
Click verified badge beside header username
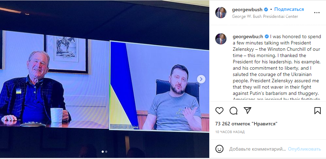pos(266,9)
